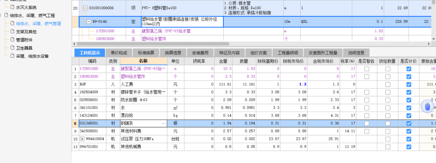Click the blue 1.3 market price cell

coord(294,84)
